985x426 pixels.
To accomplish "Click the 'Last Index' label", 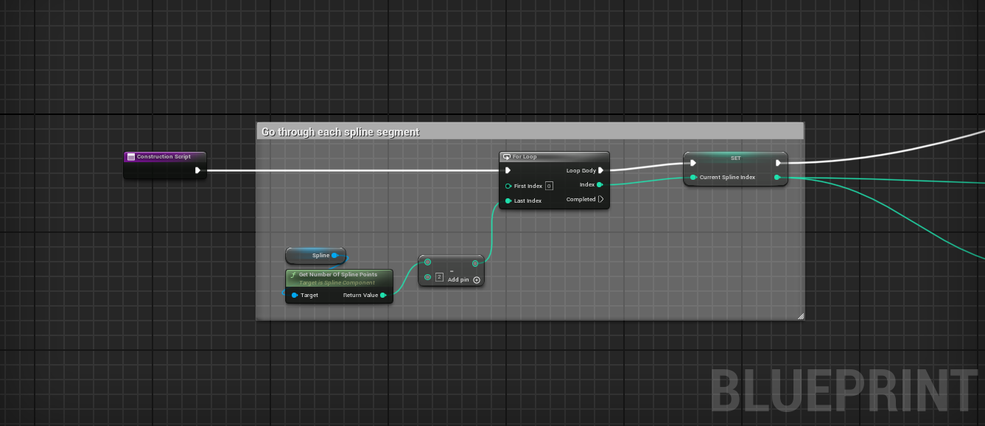I will pos(527,200).
